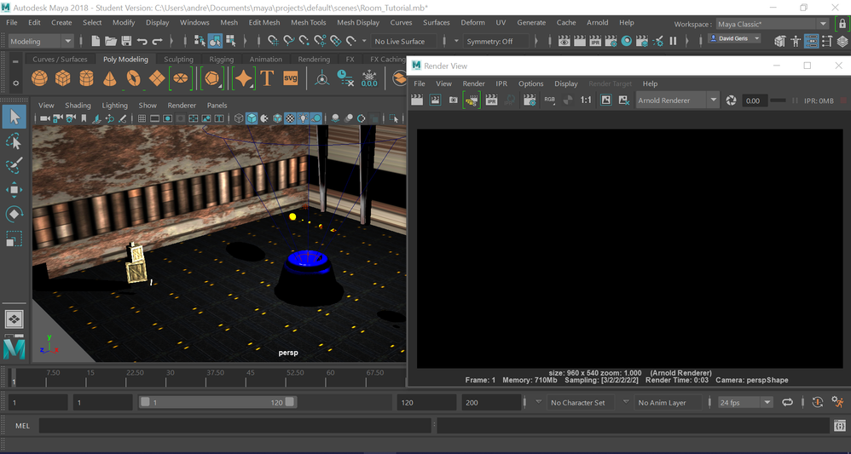The height and width of the screenshot is (454, 851).
Task: Open the Arnold Renderer dropdown
Action: (677, 101)
